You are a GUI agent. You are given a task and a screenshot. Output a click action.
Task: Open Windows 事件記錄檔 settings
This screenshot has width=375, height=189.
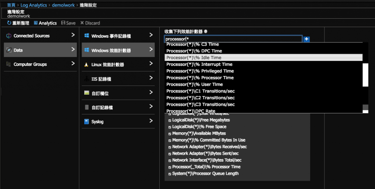coord(118,35)
